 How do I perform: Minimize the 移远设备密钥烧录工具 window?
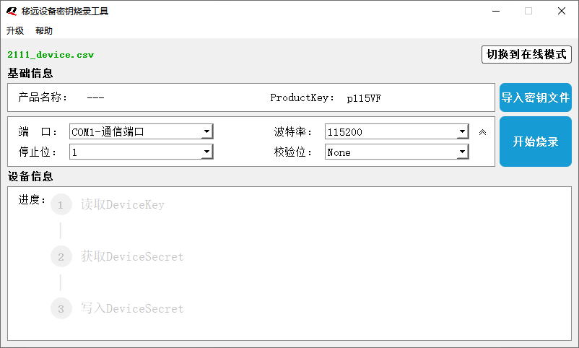tap(496, 11)
